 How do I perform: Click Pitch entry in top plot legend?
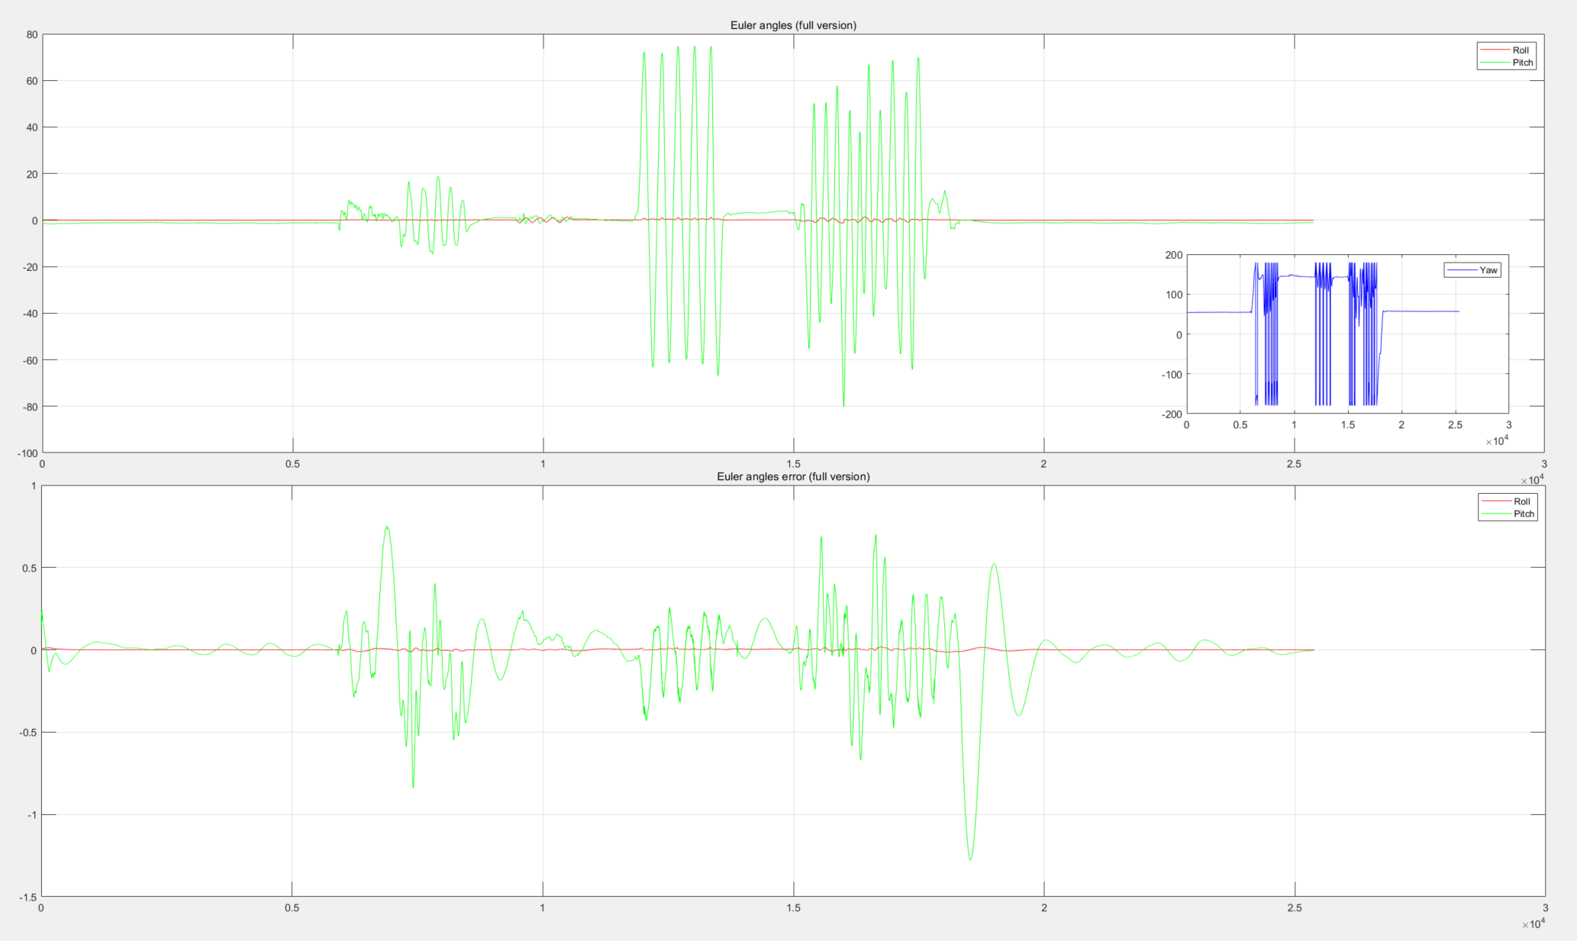1522,63
